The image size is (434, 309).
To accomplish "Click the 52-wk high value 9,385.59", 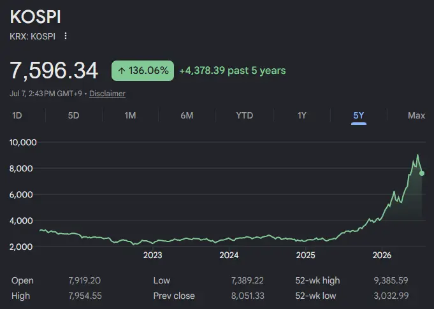I will [391, 280].
